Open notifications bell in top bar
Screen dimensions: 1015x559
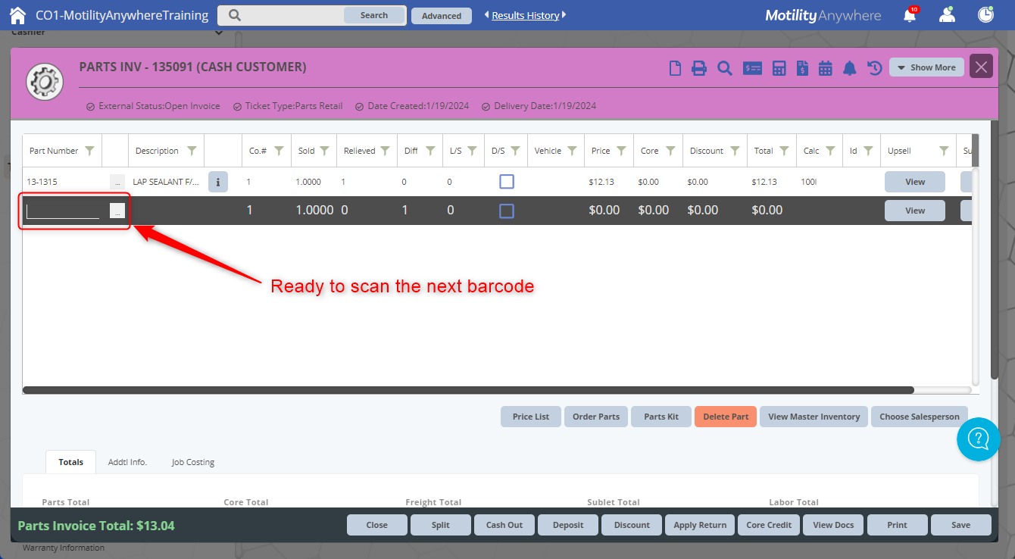pyautogui.click(x=910, y=15)
